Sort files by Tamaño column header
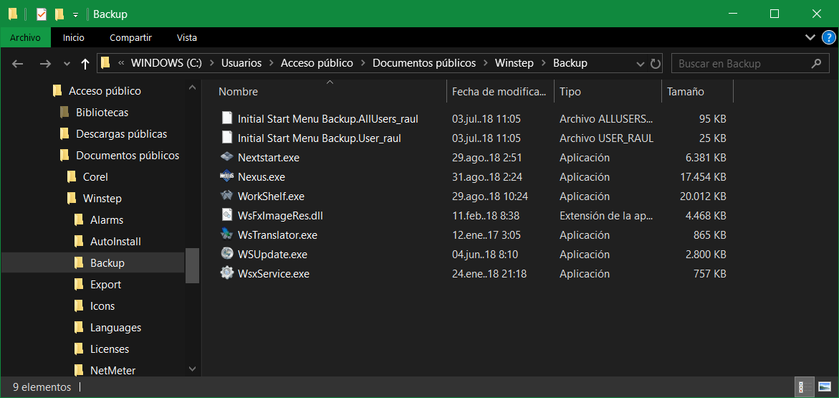839x398 pixels. [x=685, y=92]
